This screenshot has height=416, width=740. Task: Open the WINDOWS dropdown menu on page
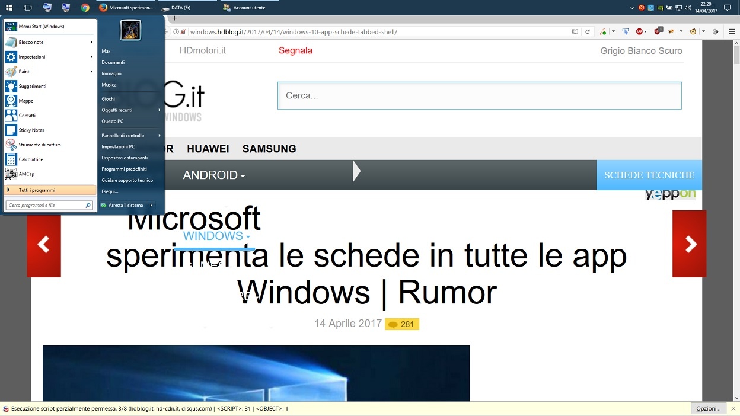click(x=216, y=236)
